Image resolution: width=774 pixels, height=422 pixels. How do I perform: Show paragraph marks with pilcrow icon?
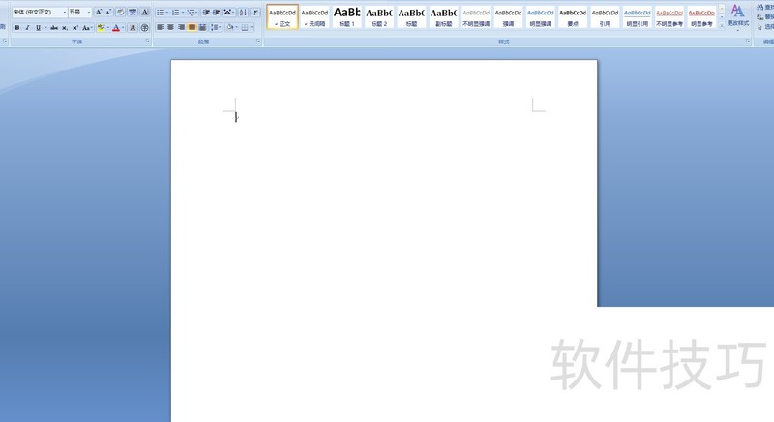[x=255, y=12]
